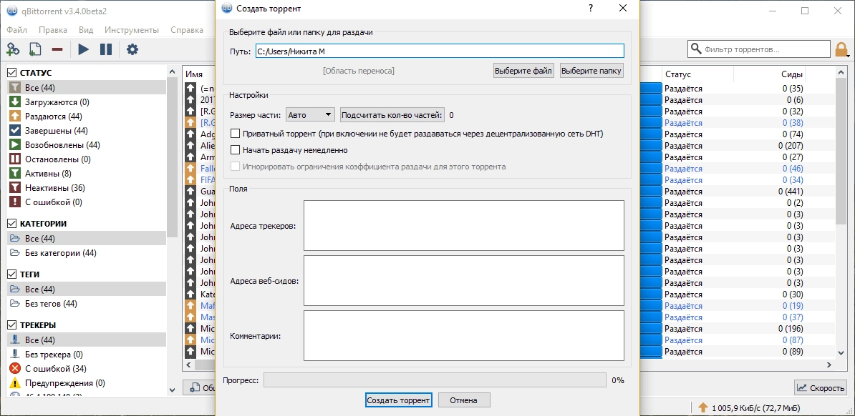Click the resume (play) toolbar icon
The height and width of the screenshot is (416, 855).
[x=84, y=49]
